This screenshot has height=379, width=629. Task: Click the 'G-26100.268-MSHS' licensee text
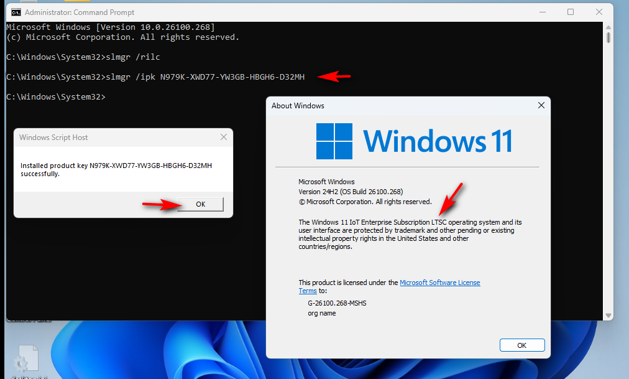coord(337,303)
